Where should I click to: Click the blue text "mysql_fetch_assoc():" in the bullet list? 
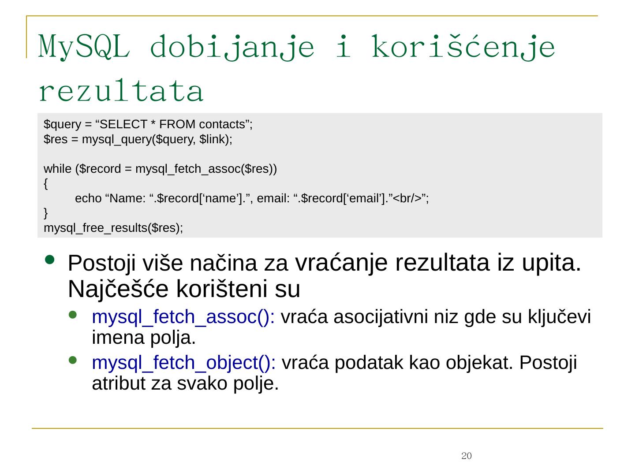pyautogui.click(x=184, y=317)
